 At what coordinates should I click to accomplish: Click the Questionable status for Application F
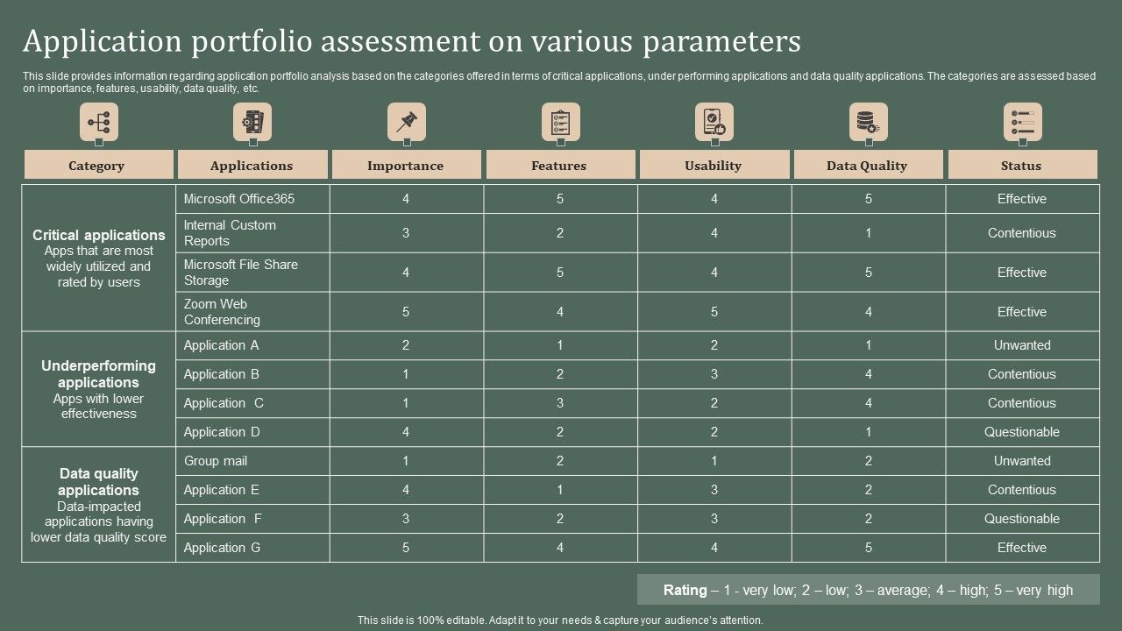click(1022, 518)
